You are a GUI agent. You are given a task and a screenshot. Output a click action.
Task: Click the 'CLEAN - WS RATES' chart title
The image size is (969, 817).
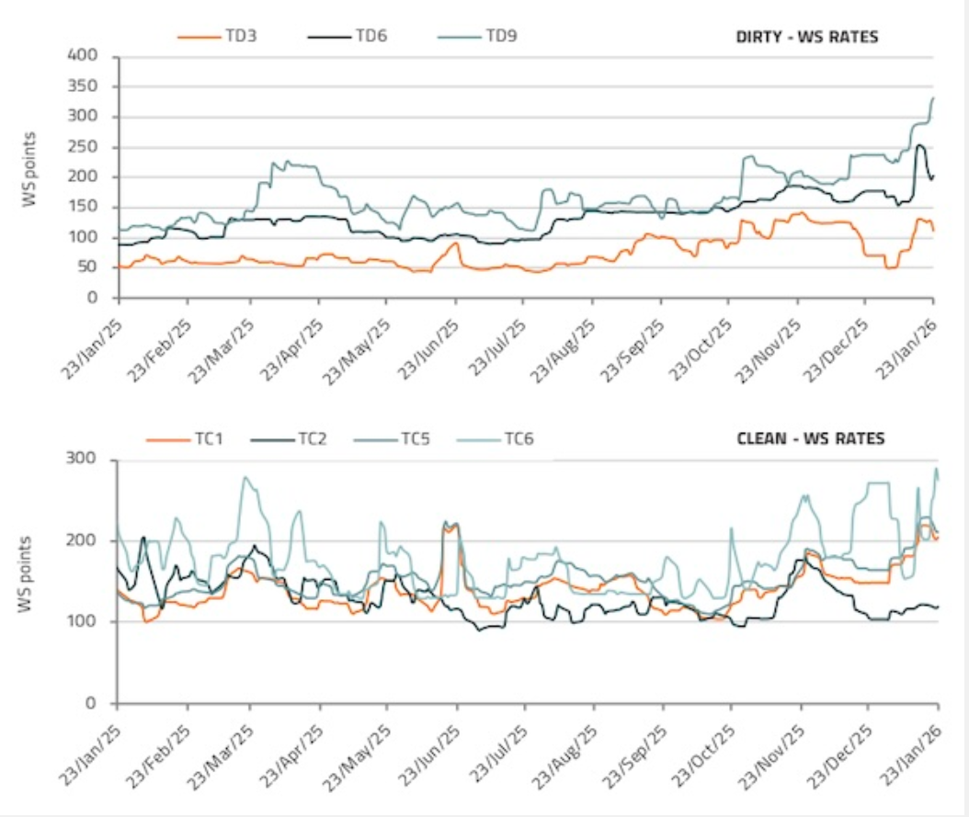pyautogui.click(x=811, y=438)
